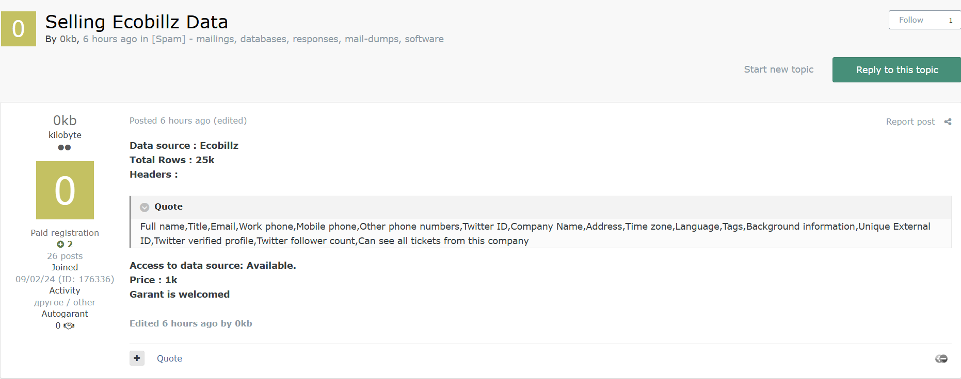This screenshot has height=379, width=961.
Task: Open the author 0kb link in byline
Action: [x=68, y=39]
